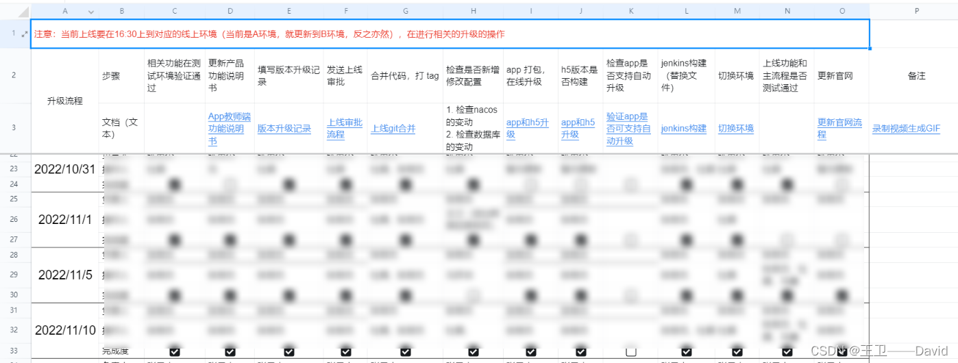Select row 2 header number

(x=14, y=76)
